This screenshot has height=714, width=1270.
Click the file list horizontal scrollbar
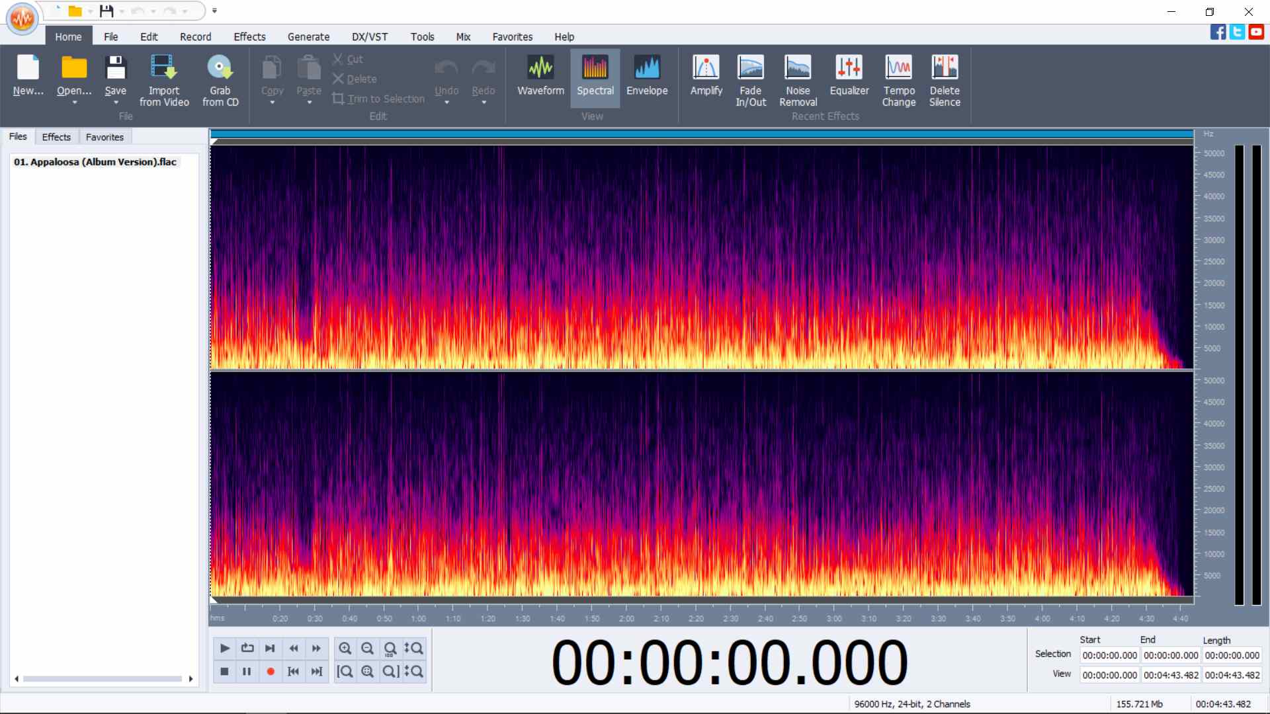(x=103, y=679)
